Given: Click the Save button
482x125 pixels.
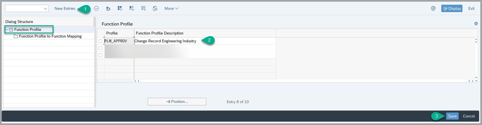Looking at the screenshot, I should [452, 116].
